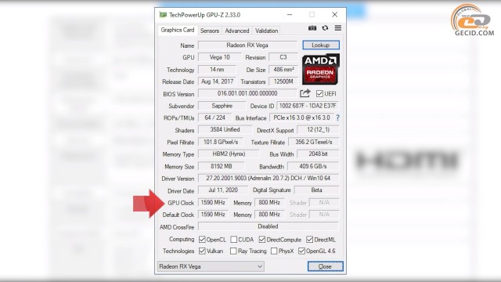This screenshot has height=282, width=501.
Task: Click the AMD CrossFire Disabled field
Action: [268, 226]
